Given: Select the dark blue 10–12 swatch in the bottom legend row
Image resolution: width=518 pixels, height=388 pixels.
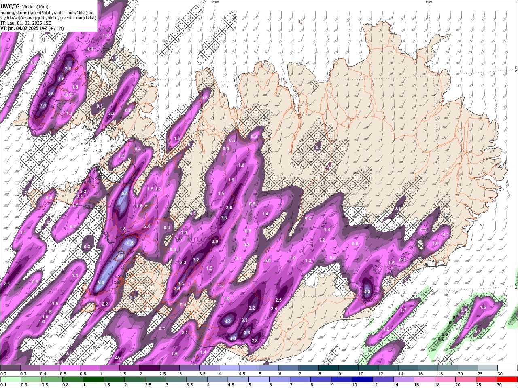Looking at the screenshot, I should click(x=361, y=379).
